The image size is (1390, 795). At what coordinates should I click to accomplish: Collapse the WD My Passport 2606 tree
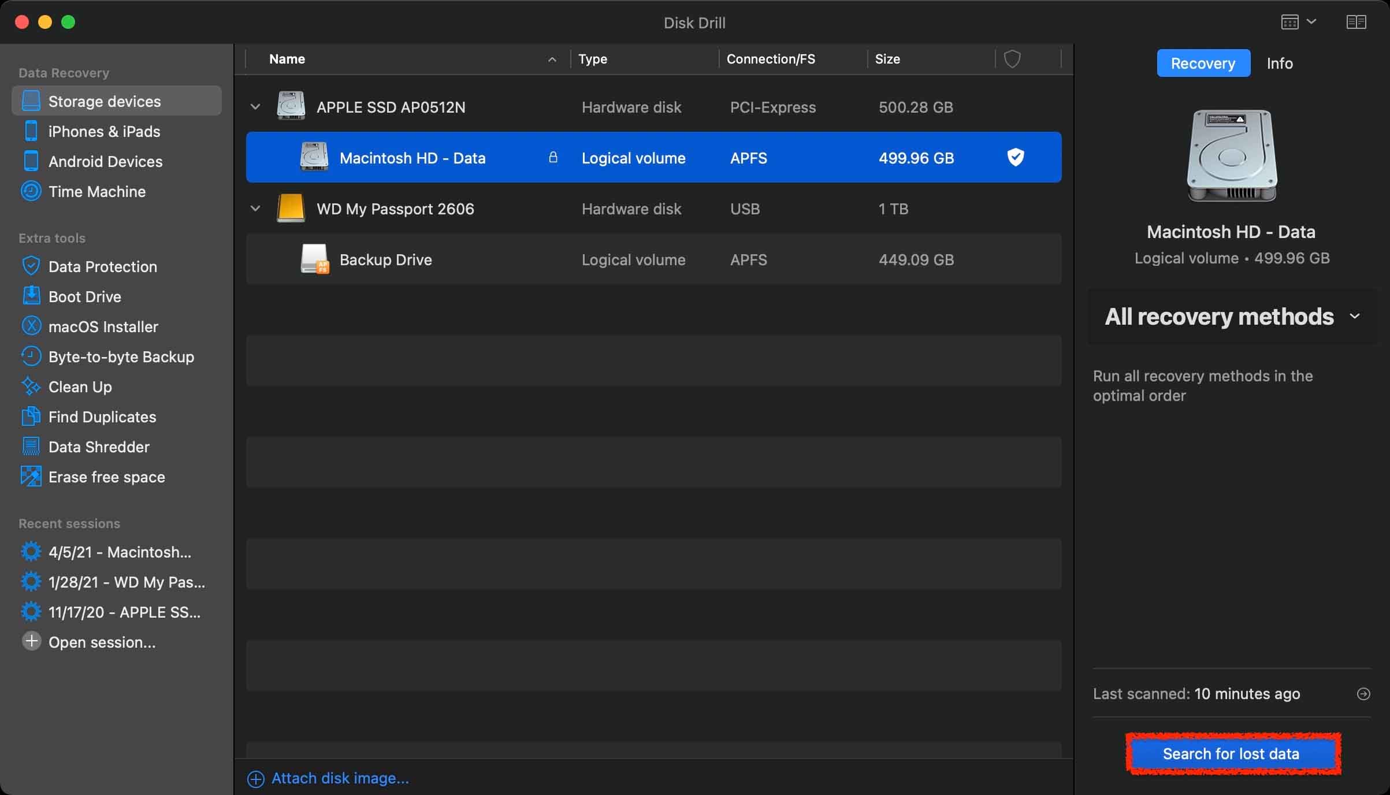click(x=255, y=209)
